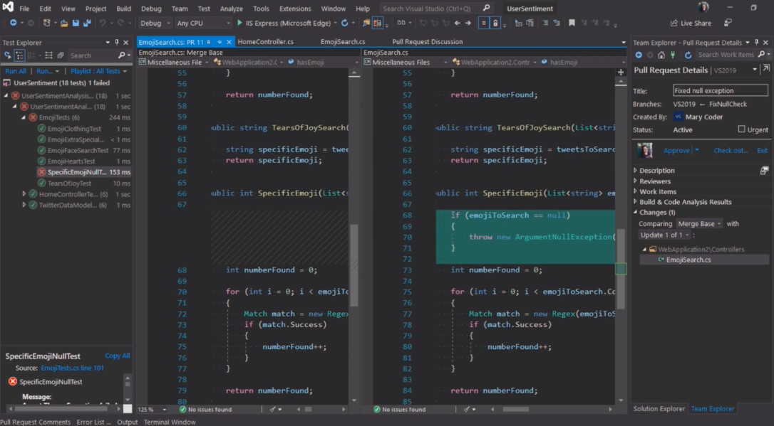The height and width of the screenshot is (426, 774).
Task: Go back in Team Explorer
Action: (639, 55)
